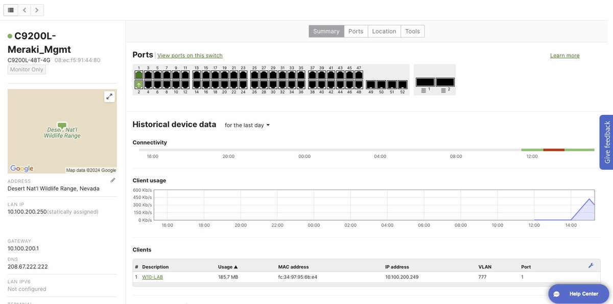Select switch port 36 icon

tap(301, 85)
